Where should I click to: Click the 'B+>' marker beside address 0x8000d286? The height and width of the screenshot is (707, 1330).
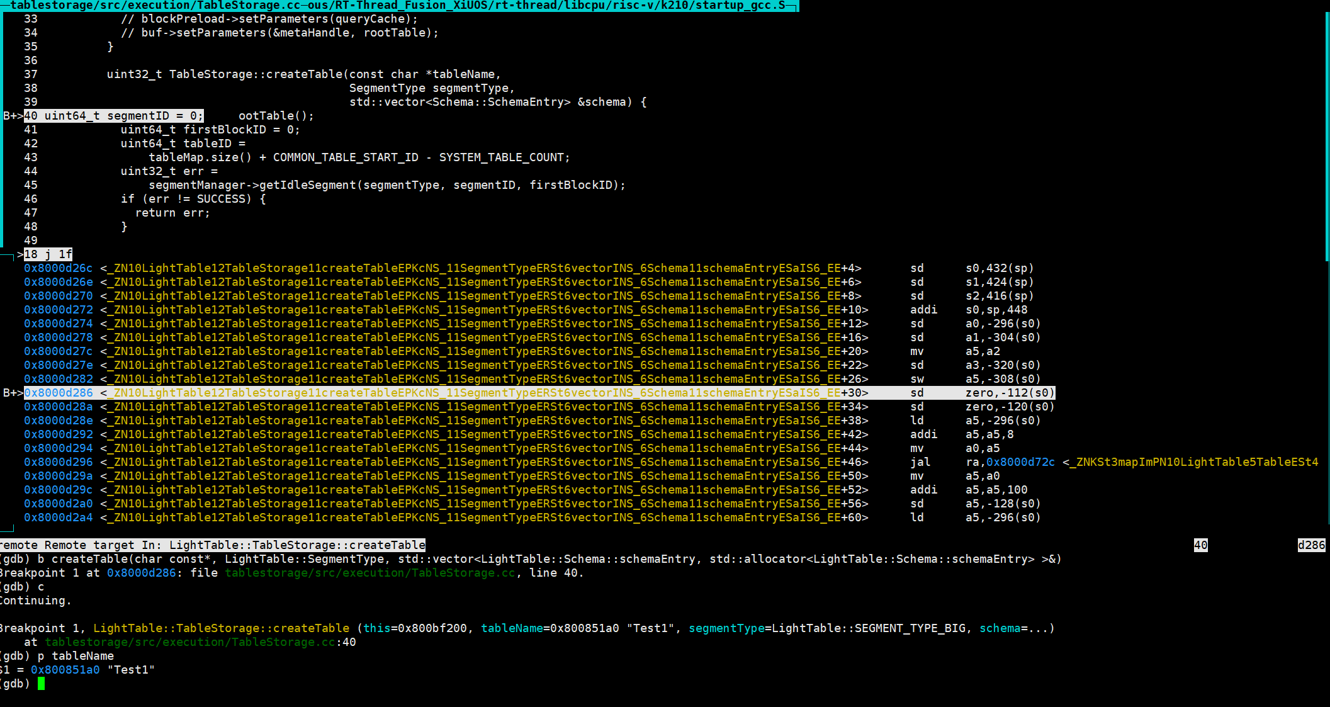pos(13,393)
